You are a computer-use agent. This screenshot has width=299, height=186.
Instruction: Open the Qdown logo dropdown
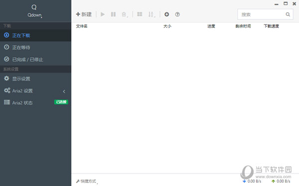click(34, 11)
